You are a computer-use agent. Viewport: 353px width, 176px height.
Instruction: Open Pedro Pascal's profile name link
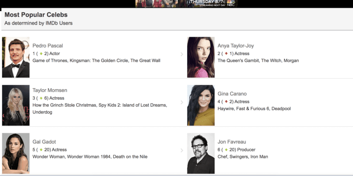tap(48, 46)
